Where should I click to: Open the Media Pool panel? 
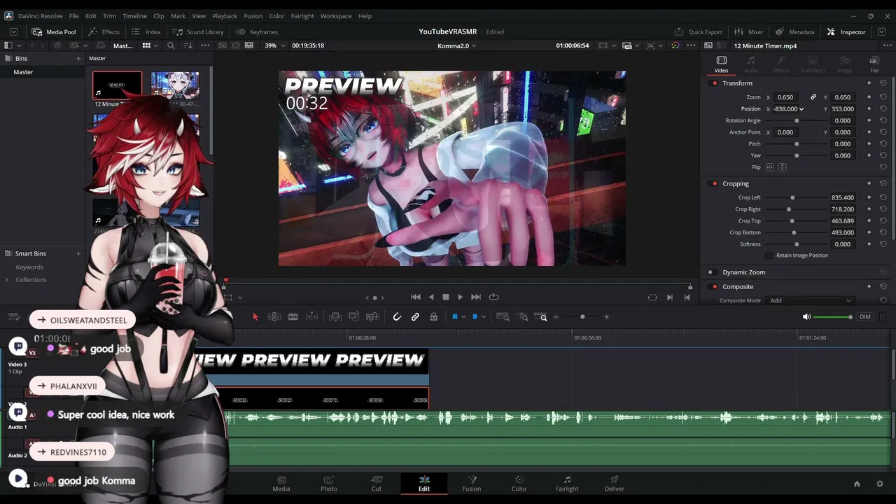point(54,31)
